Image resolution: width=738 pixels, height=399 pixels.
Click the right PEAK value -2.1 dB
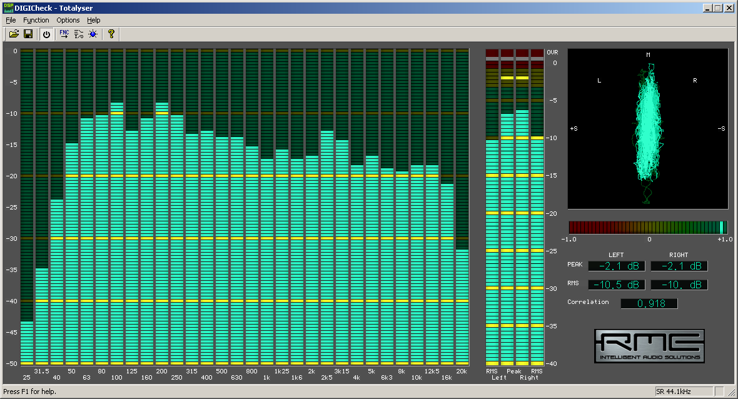coord(679,266)
